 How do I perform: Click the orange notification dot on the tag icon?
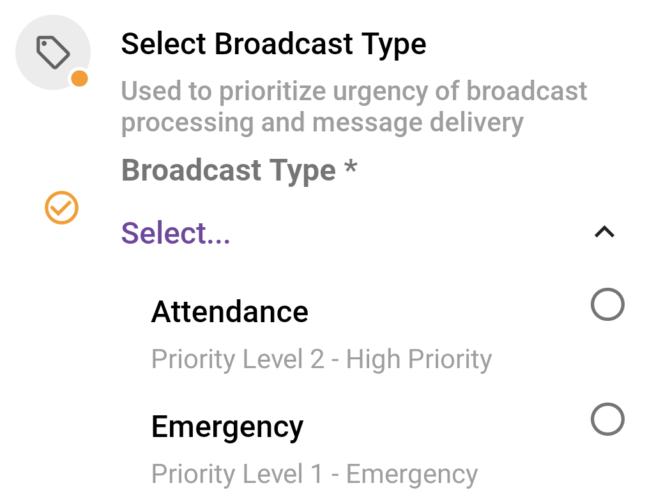pos(79,78)
